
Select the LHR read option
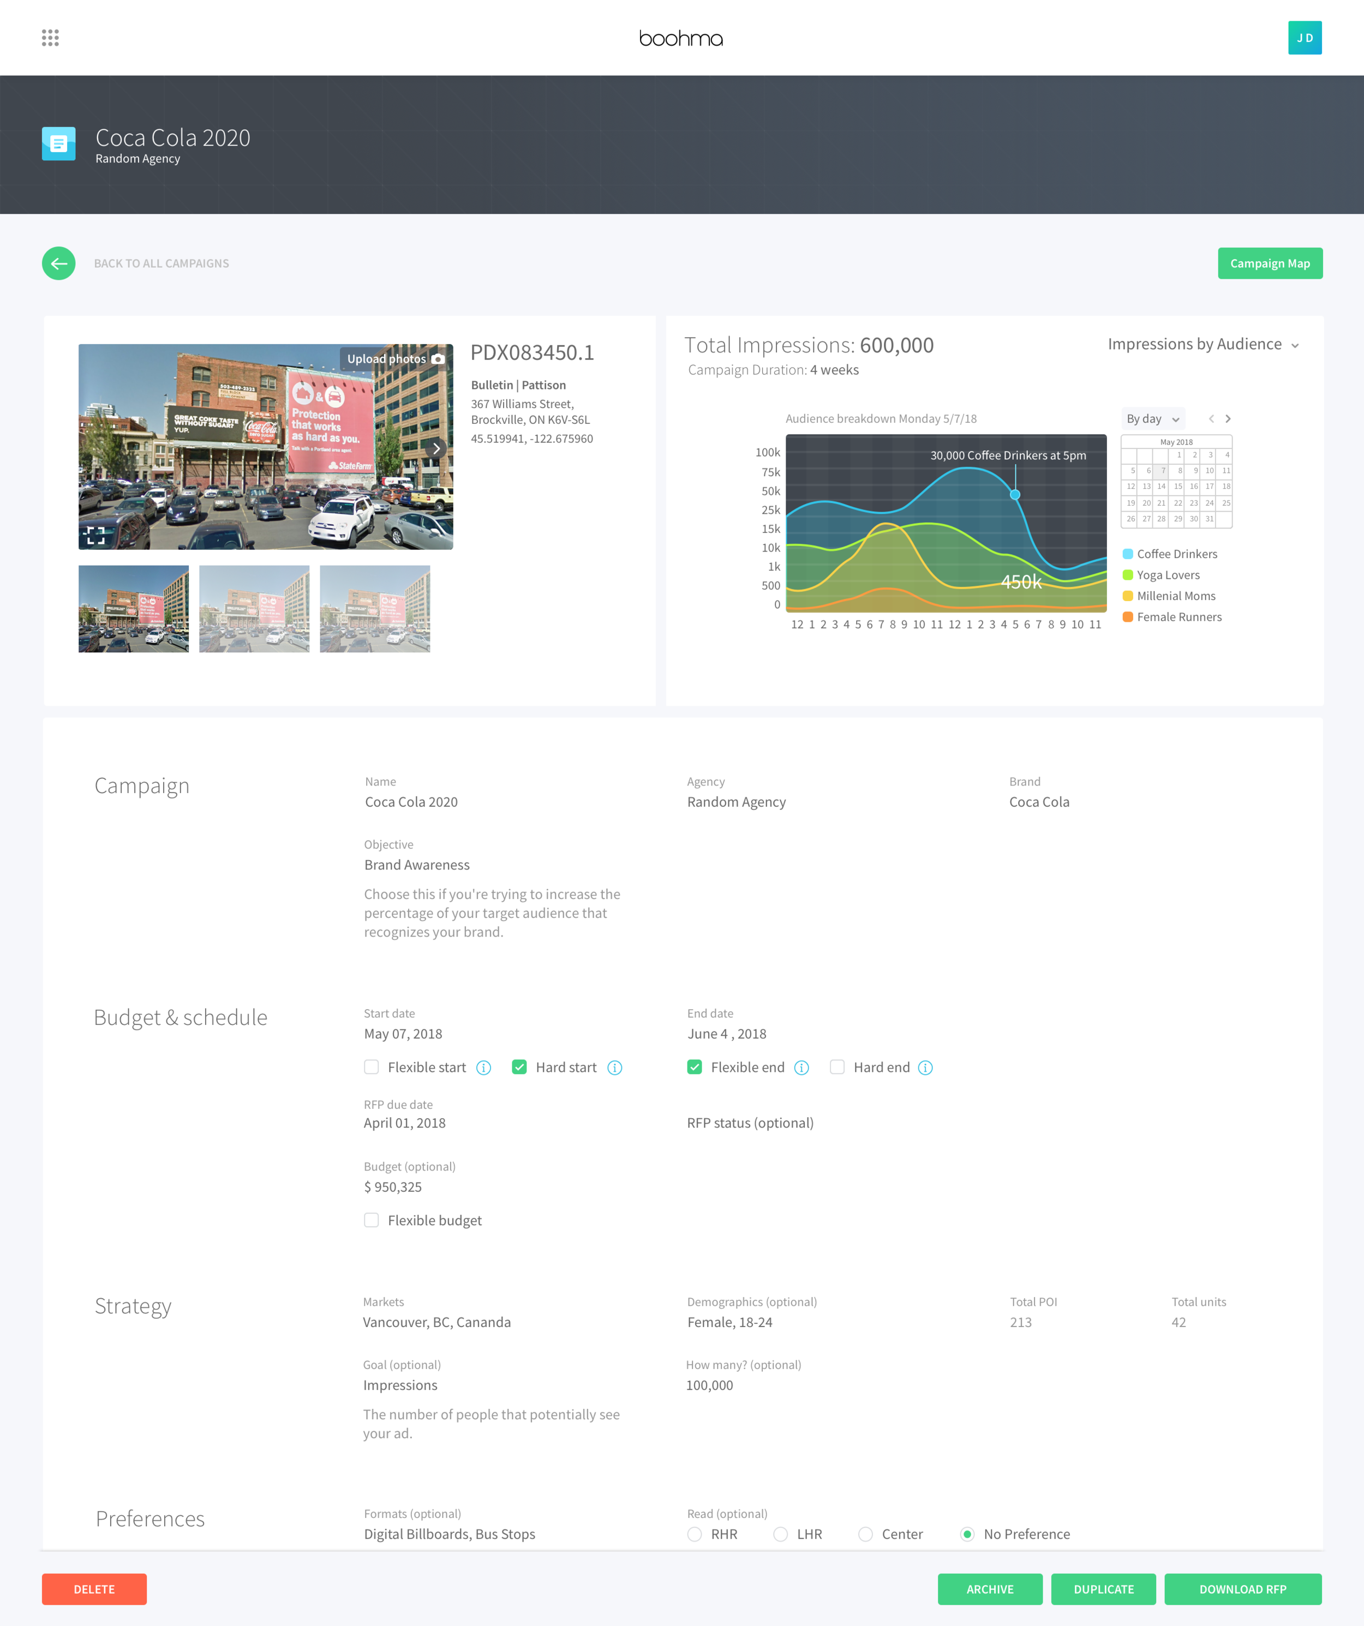(x=781, y=1534)
